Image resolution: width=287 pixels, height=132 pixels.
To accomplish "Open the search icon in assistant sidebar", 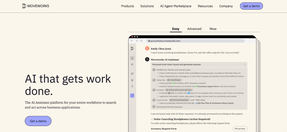I will [x=132, y=58].
